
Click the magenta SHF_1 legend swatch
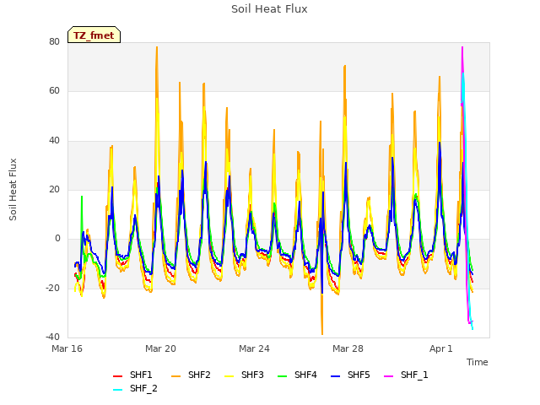388,376
